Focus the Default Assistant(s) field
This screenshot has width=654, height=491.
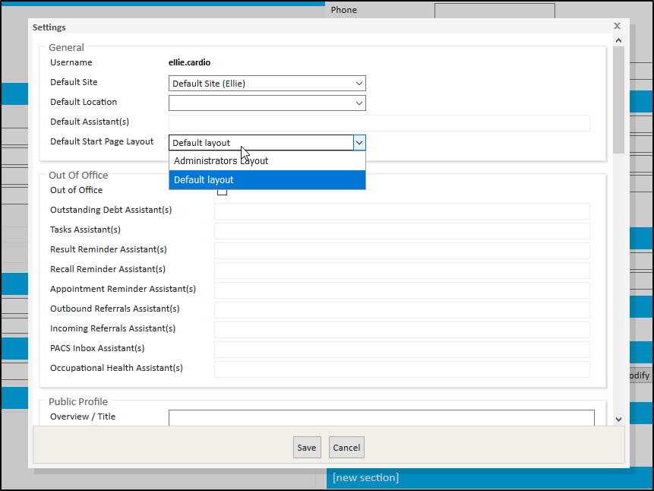click(x=379, y=123)
